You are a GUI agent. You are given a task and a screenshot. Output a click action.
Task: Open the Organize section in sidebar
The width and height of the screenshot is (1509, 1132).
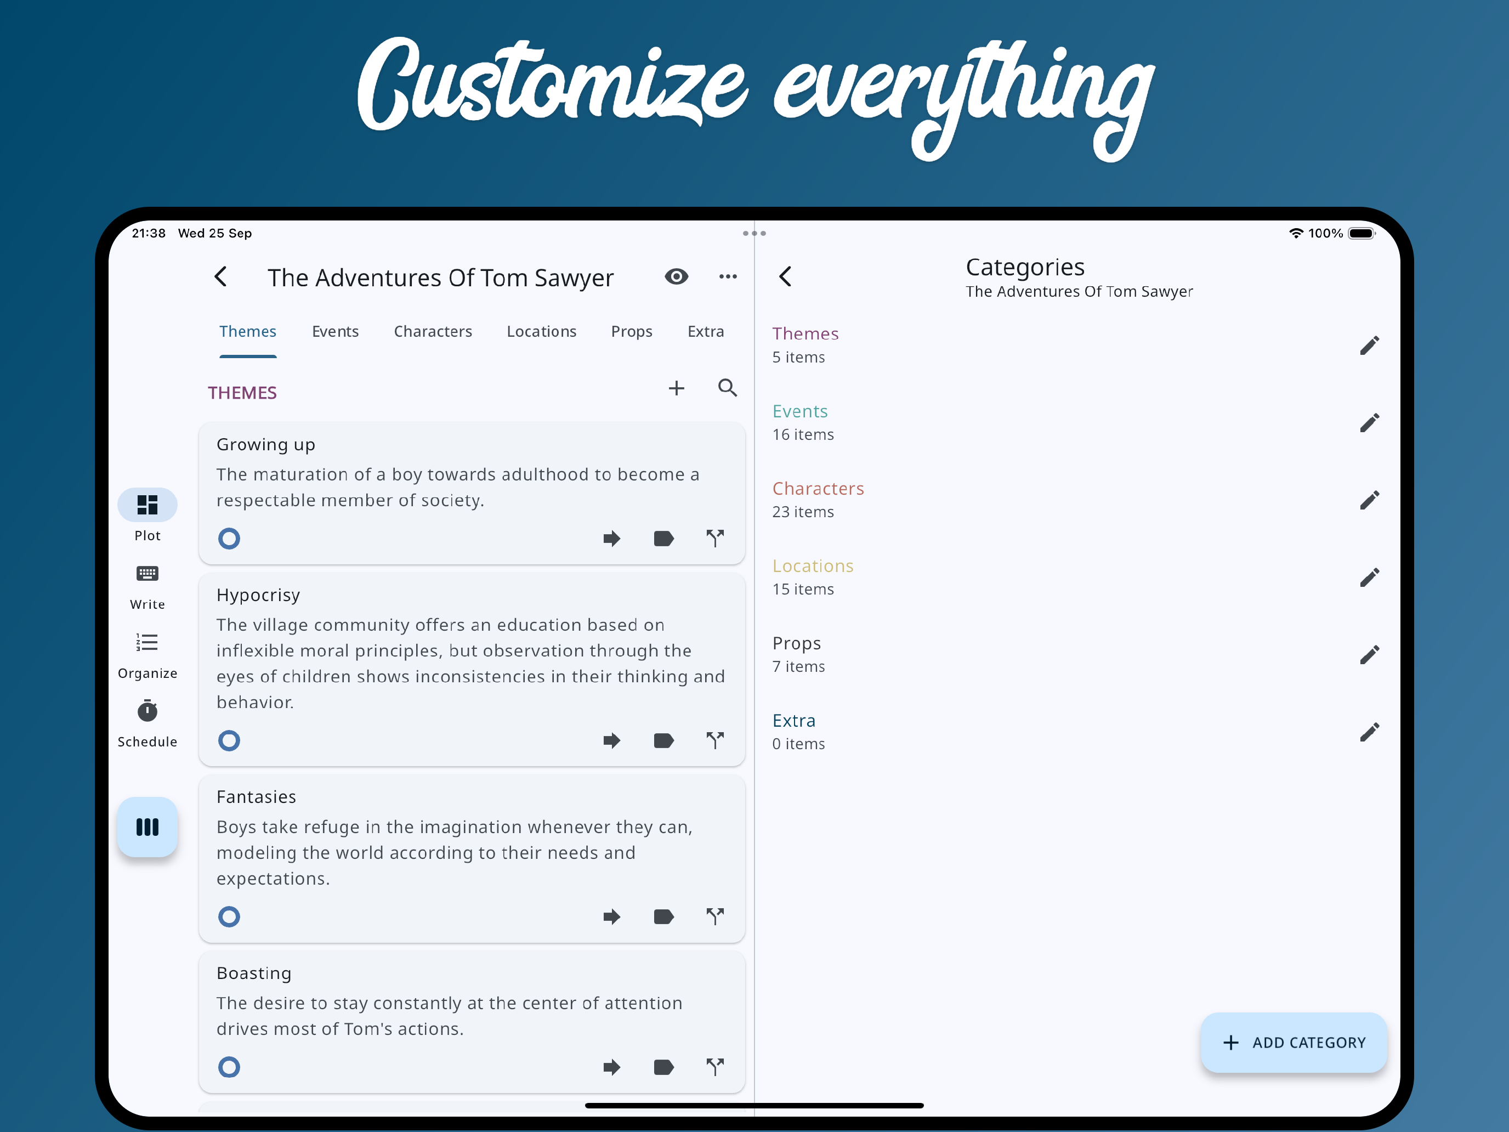tap(148, 656)
